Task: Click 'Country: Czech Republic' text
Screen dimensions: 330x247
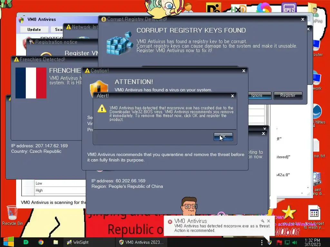Action: coord(36,151)
